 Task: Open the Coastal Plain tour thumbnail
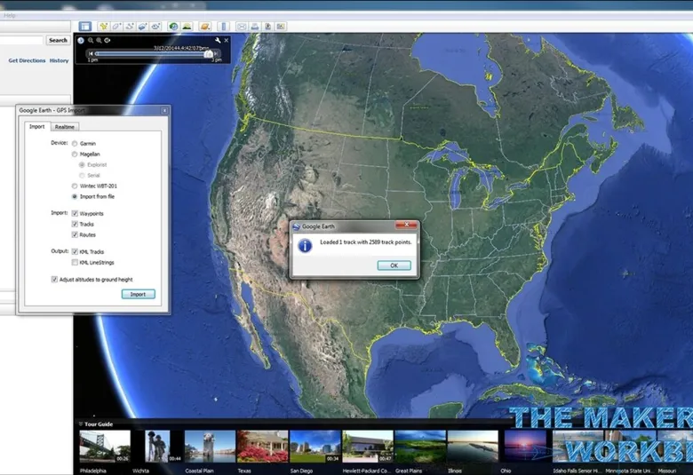210,447
